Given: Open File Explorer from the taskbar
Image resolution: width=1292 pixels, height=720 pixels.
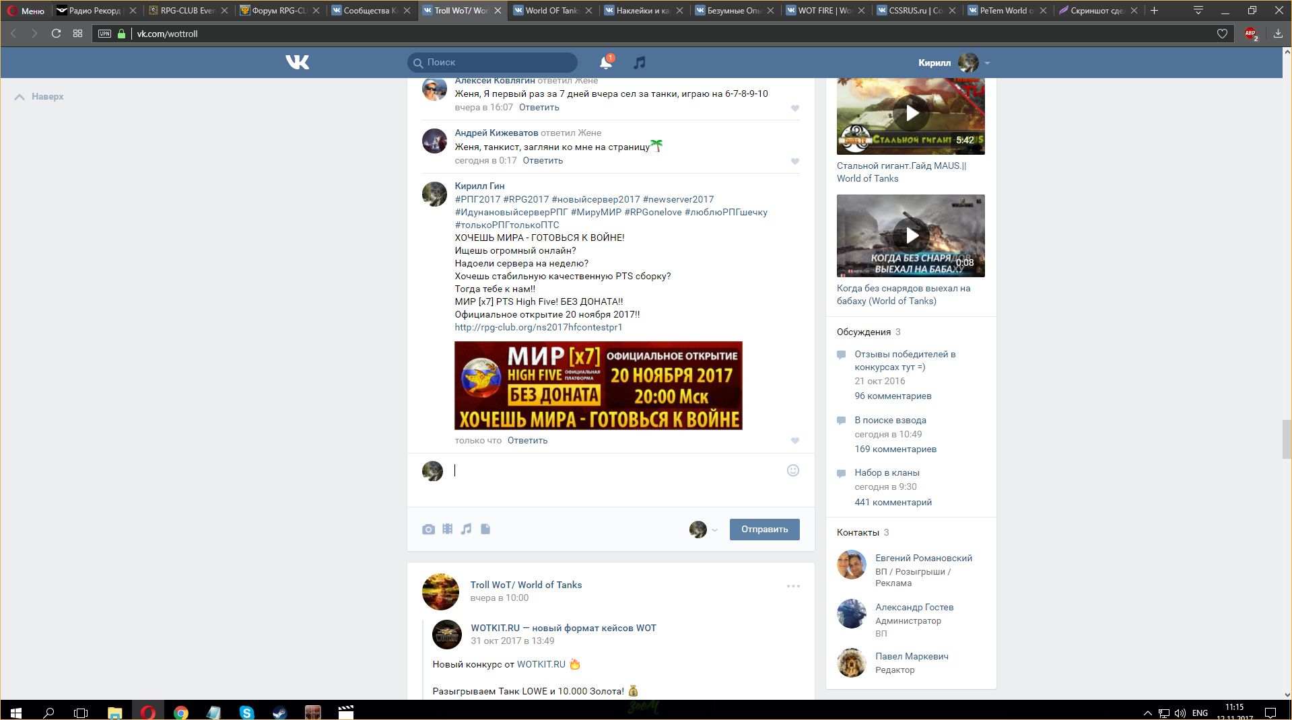Looking at the screenshot, I should pyautogui.click(x=115, y=712).
